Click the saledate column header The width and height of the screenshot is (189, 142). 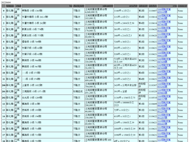coord(153,6)
